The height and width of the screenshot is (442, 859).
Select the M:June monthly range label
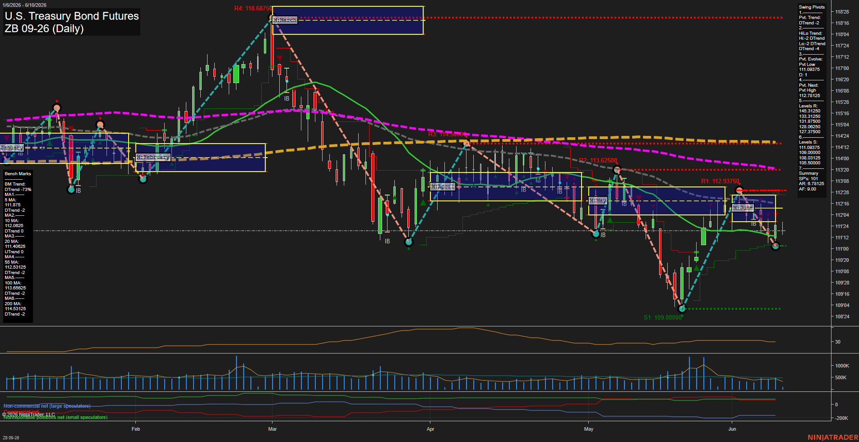(743, 208)
